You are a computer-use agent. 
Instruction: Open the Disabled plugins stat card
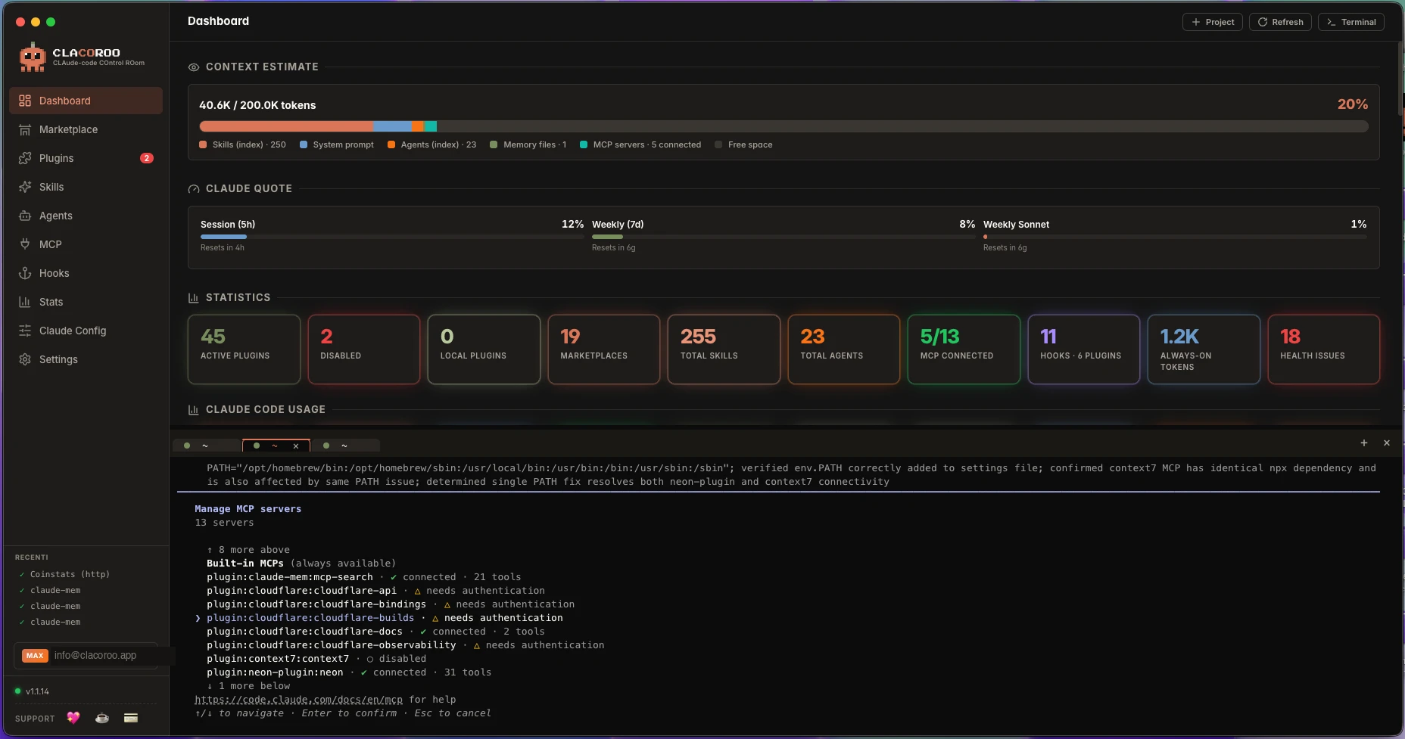[x=364, y=349]
